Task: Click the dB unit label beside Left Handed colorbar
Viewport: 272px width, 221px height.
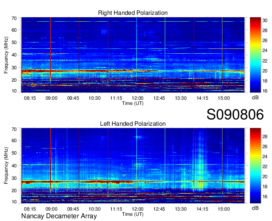Action: click(255, 208)
